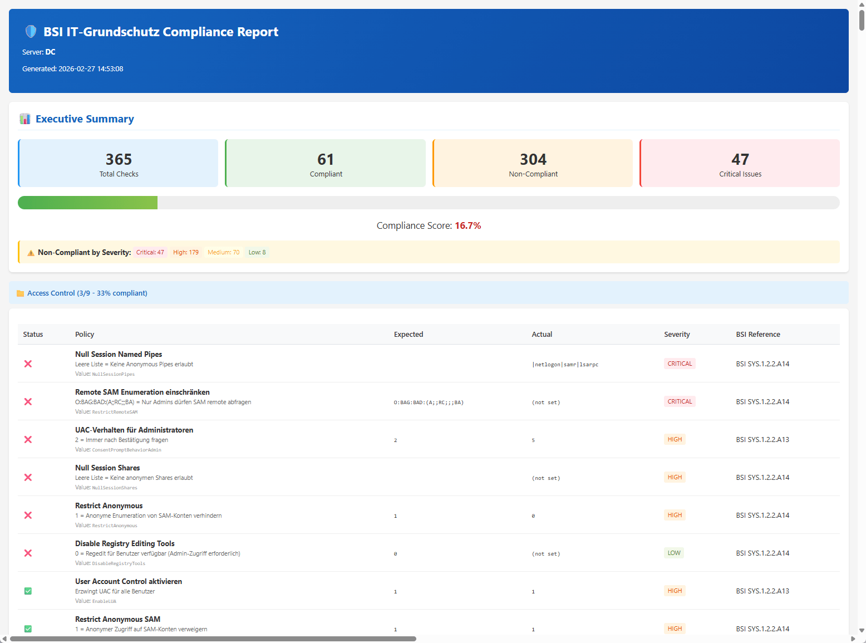866x643 pixels.
Task: Click the High: 179 severity badge
Action: (x=185, y=253)
